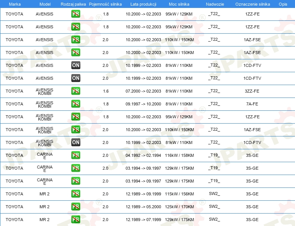
Task: Click petrol icon in MR 2 125kW row
Action: click(x=75, y=206)
